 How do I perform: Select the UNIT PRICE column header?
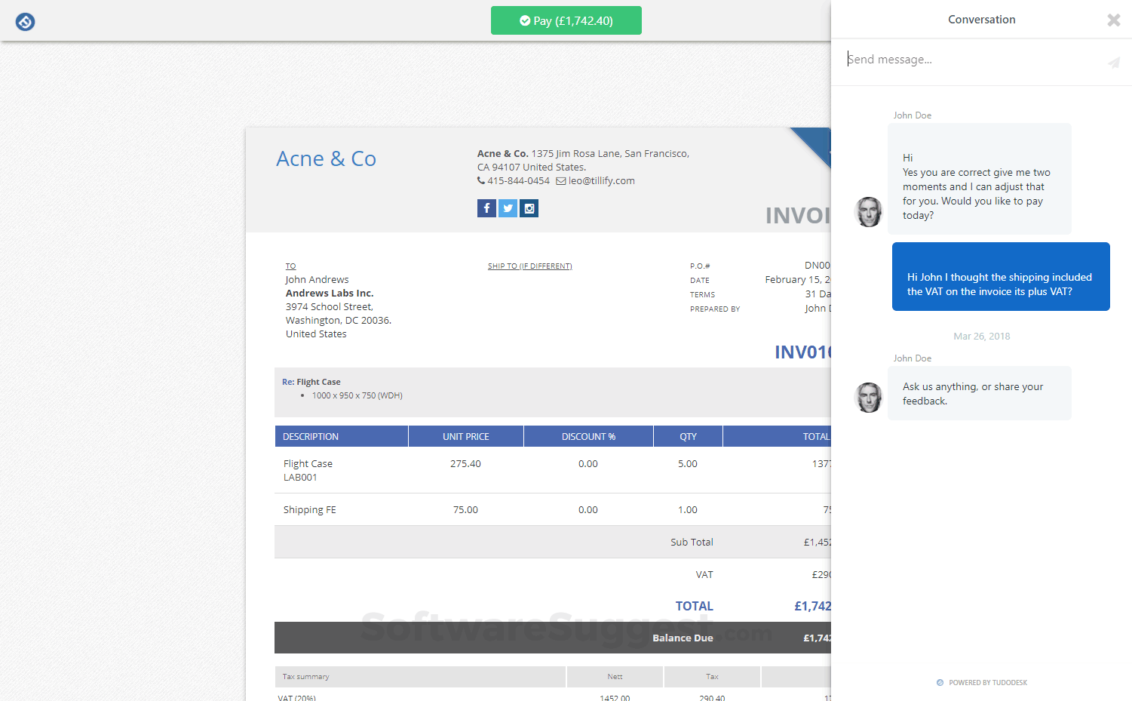466,436
